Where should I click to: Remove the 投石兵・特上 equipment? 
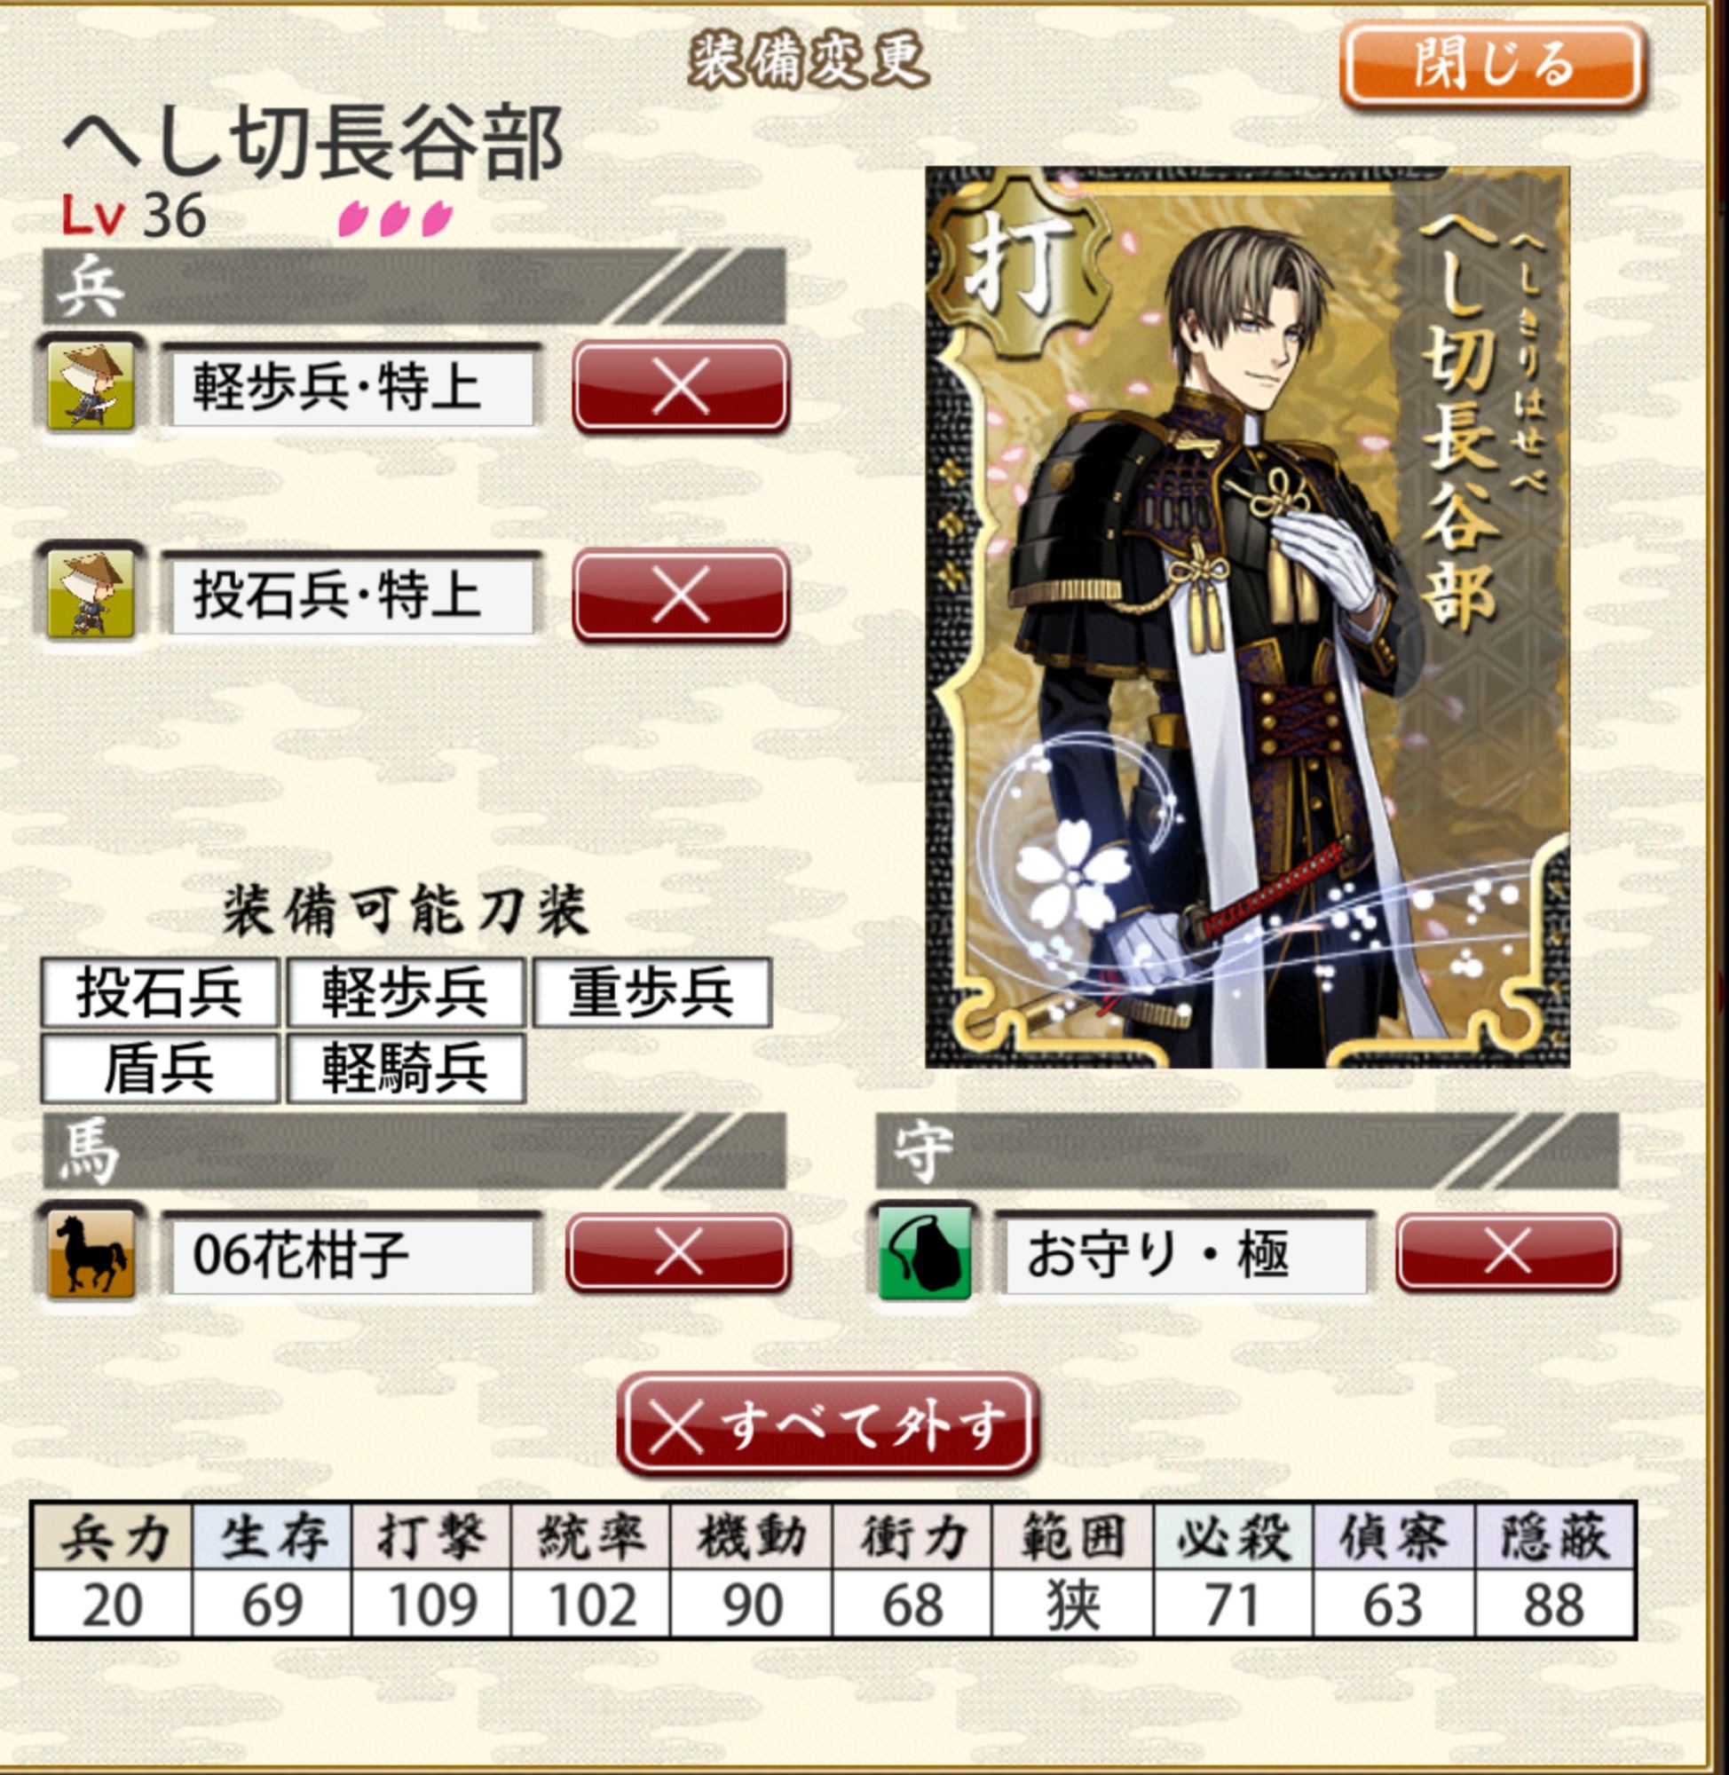pos(680,596)
